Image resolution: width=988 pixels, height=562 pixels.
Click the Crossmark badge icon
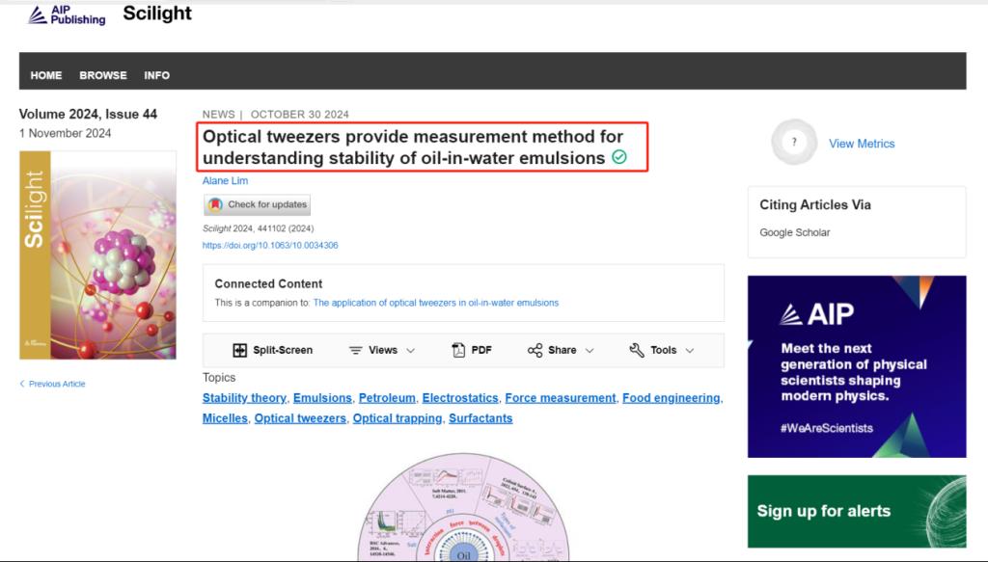tap(215, 204)
